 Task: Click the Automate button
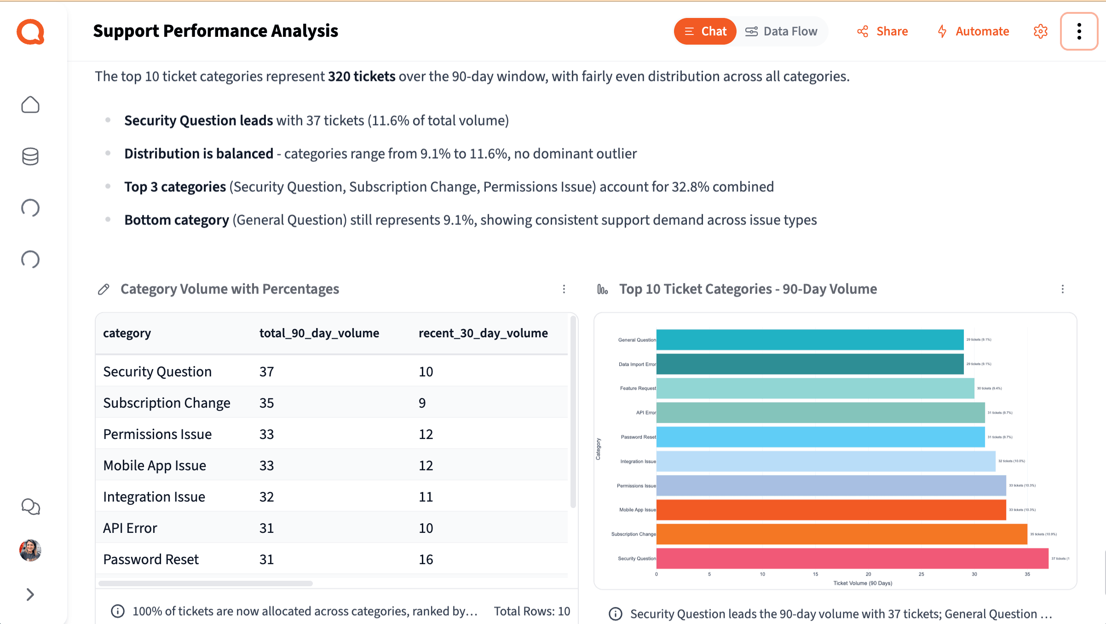coord(973,31)
